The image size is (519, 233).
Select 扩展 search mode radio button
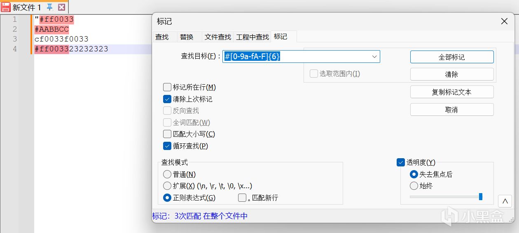(x=167, y=186)
